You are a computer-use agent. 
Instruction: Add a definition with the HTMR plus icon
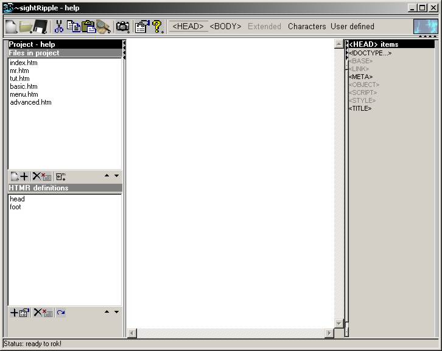[14, 313]
